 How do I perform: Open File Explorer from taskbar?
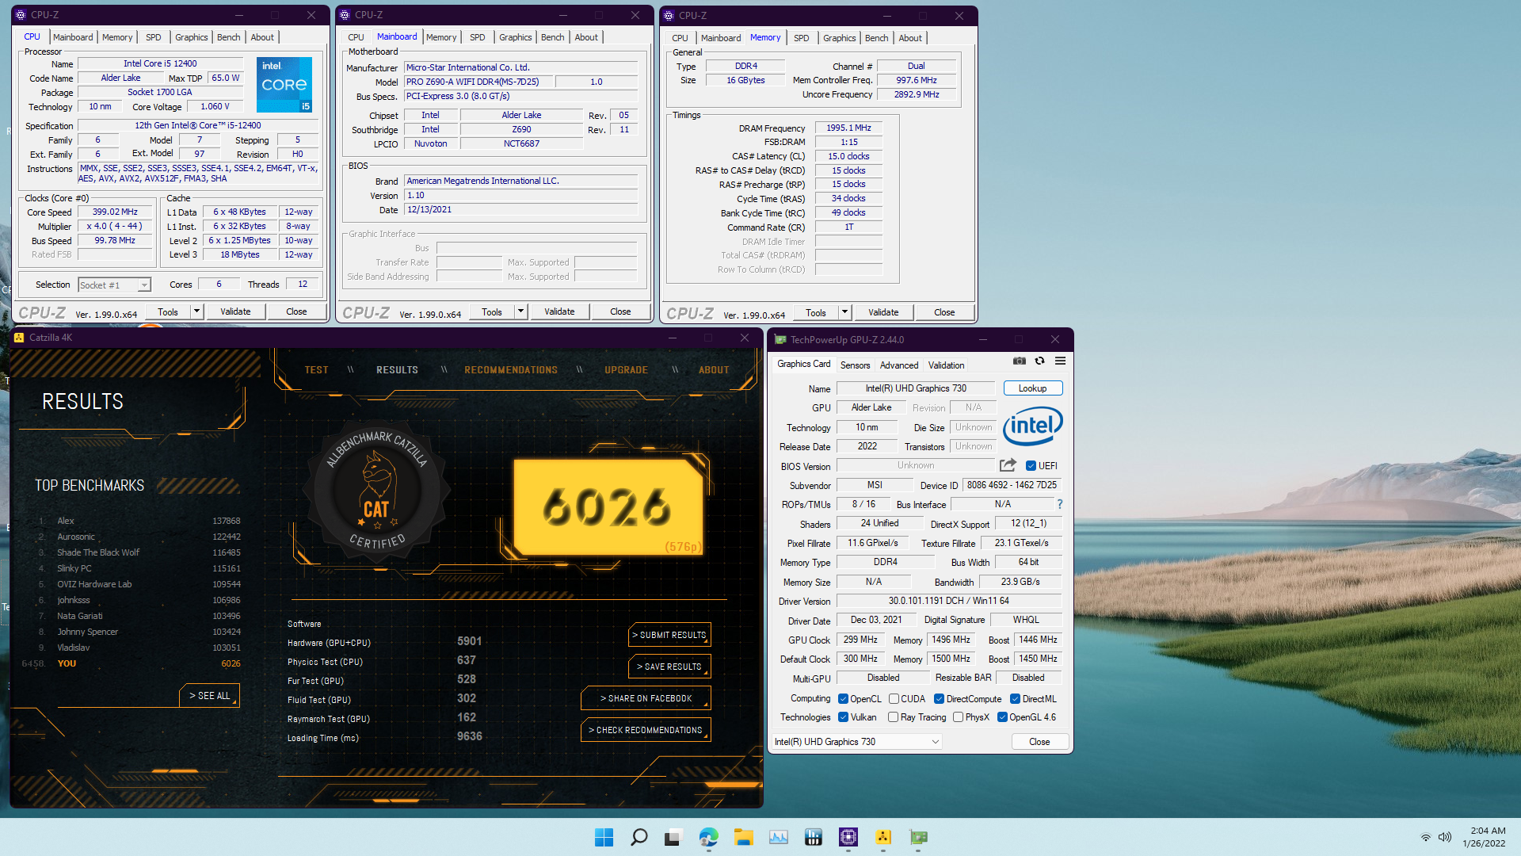point(743,837)
